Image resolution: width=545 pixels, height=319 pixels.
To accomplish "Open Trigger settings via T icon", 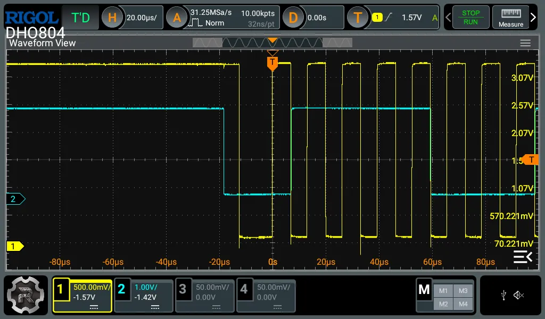I will click(x=358, y=18).
